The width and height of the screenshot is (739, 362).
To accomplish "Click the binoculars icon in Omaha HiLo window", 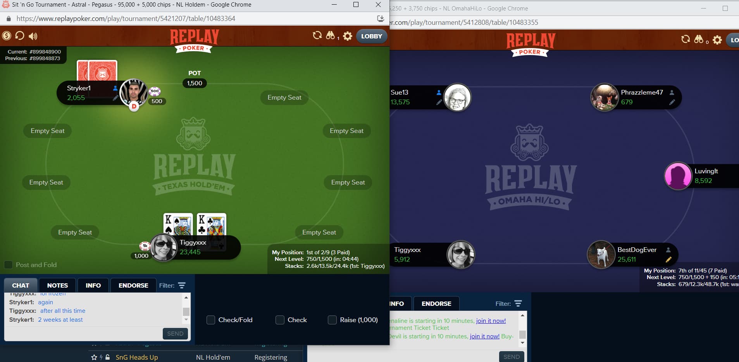I will pos(699,40).
